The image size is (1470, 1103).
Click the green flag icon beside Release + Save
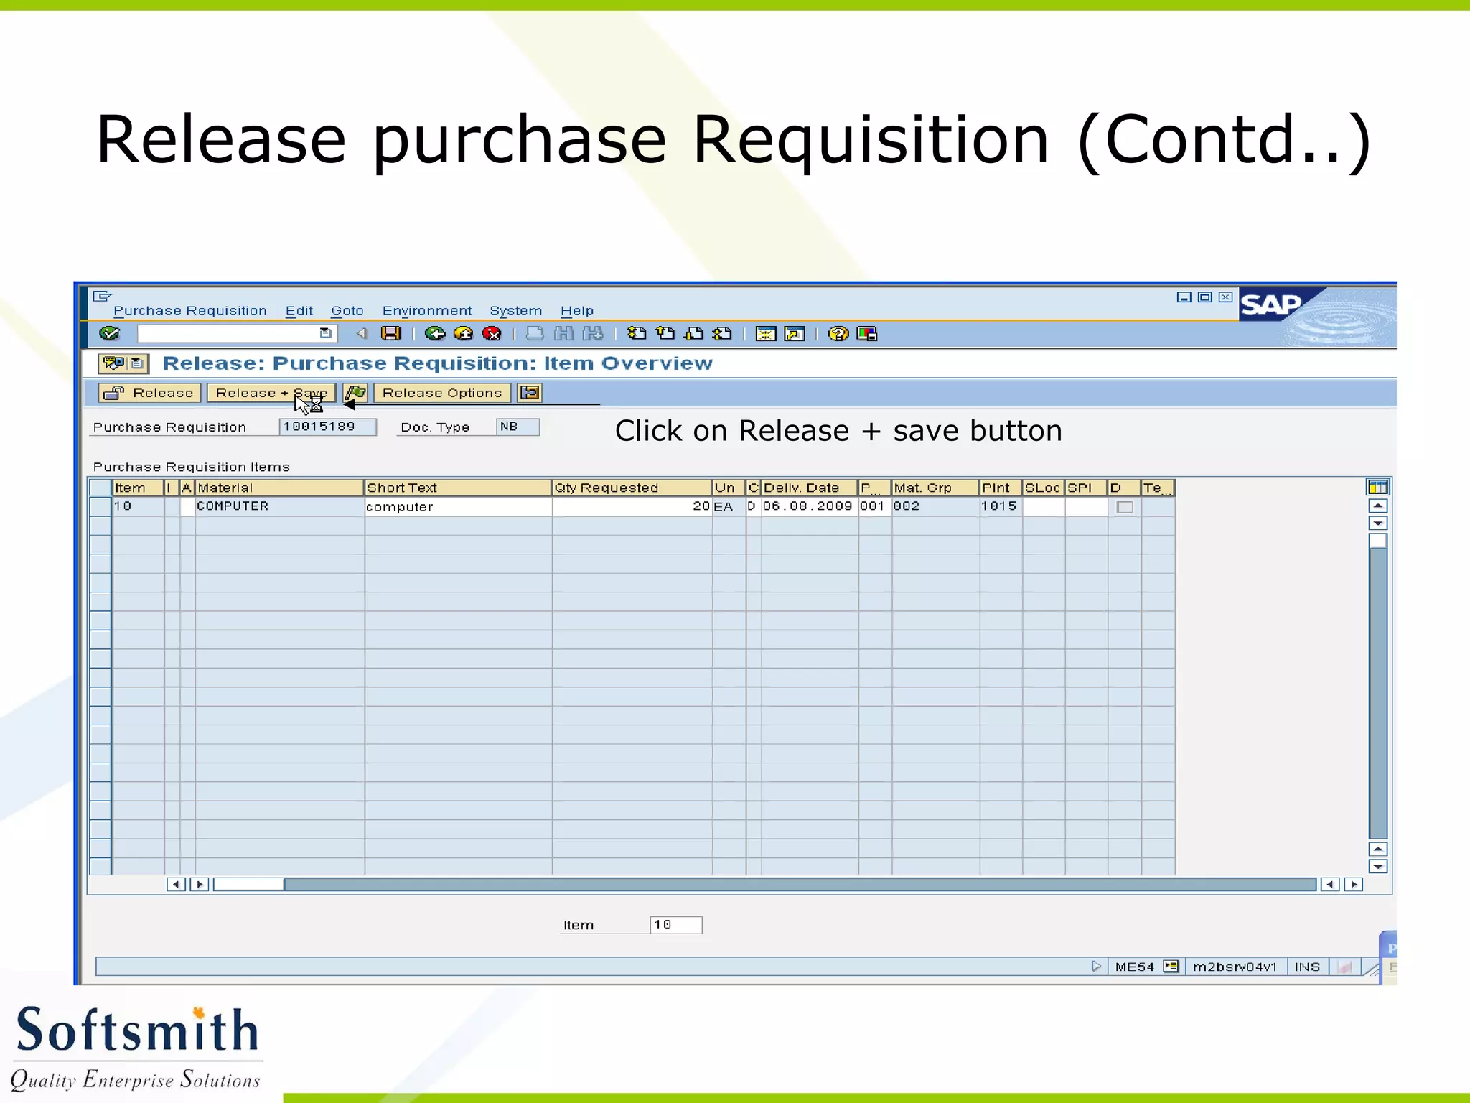tap(355, 393)
